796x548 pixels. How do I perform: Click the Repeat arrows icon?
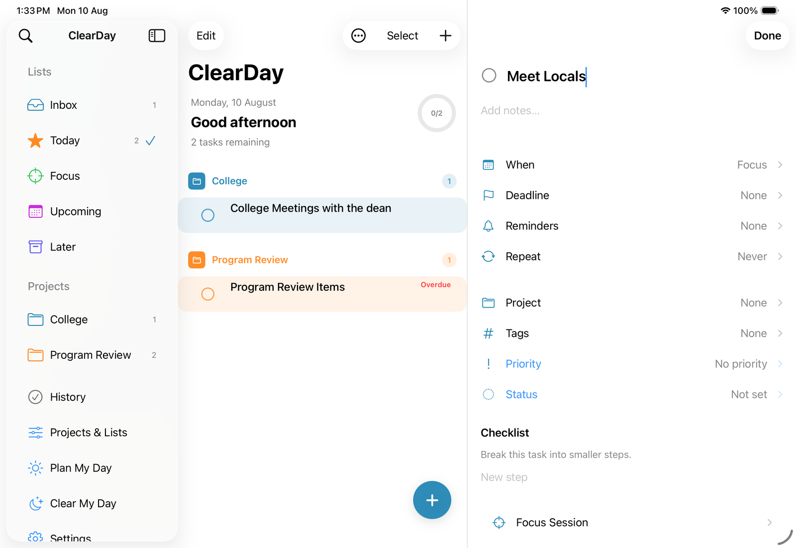pyautogui.click(x=489, y=256)
